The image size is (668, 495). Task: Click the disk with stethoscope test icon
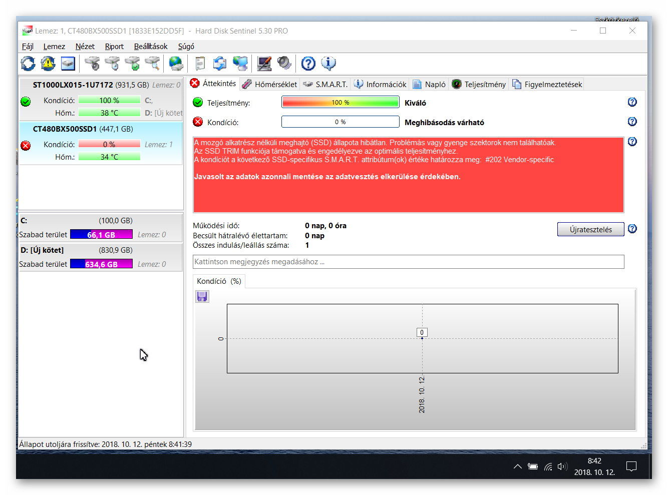pyautogui.click(x=92, y=64)
